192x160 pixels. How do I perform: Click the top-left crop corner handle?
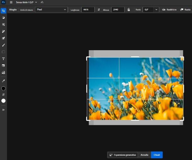point(88,58)
